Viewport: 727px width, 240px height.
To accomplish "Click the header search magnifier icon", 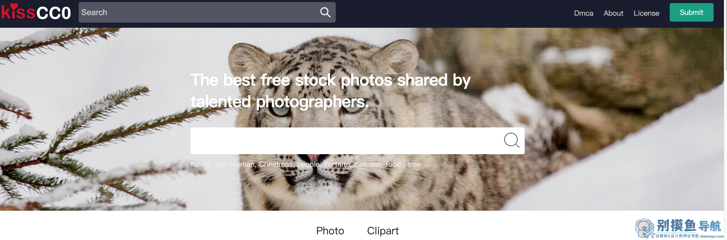I will (325, 12).
